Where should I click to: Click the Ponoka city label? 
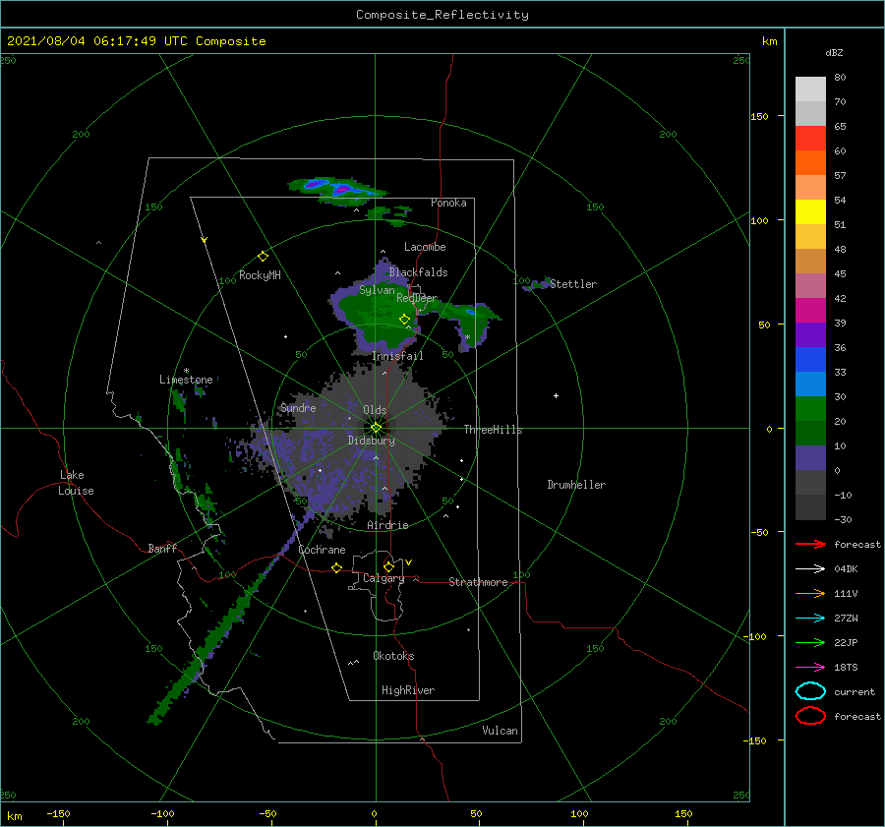click(x=448, y=203)
